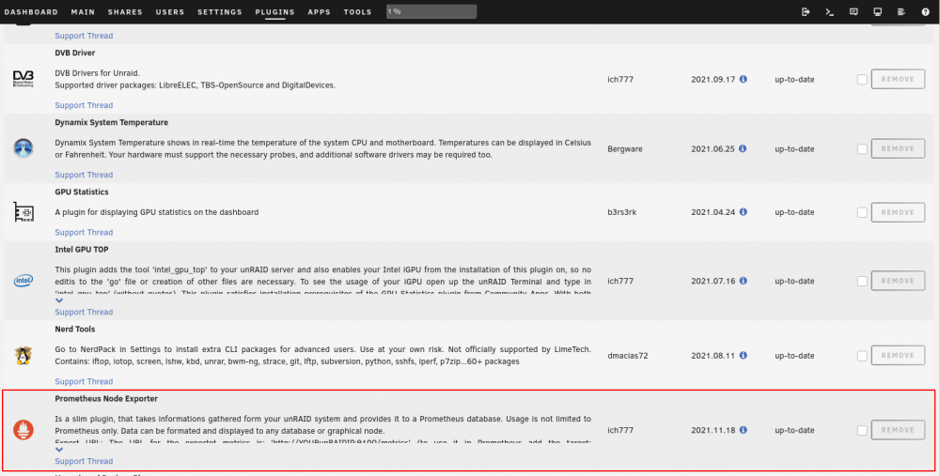Image resolution: width=940 pixels, height=476 pixels.
Task: Open the feedback icon in top bar
Action: pyautogui.click(x=854, y=12)
